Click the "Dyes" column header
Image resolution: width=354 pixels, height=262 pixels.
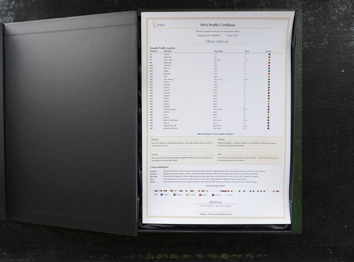247,51
